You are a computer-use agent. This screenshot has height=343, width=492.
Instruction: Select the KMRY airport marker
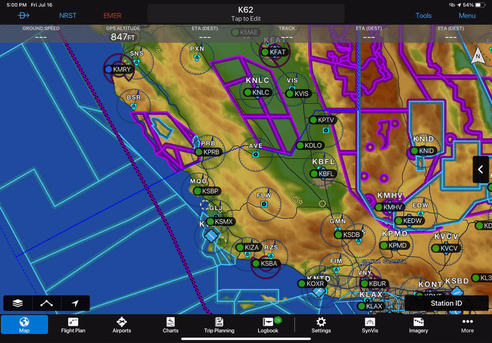coord(118,69)
